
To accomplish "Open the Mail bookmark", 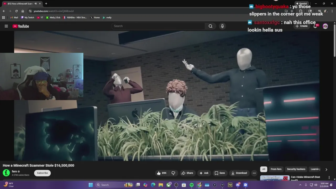I will [14, 18].
